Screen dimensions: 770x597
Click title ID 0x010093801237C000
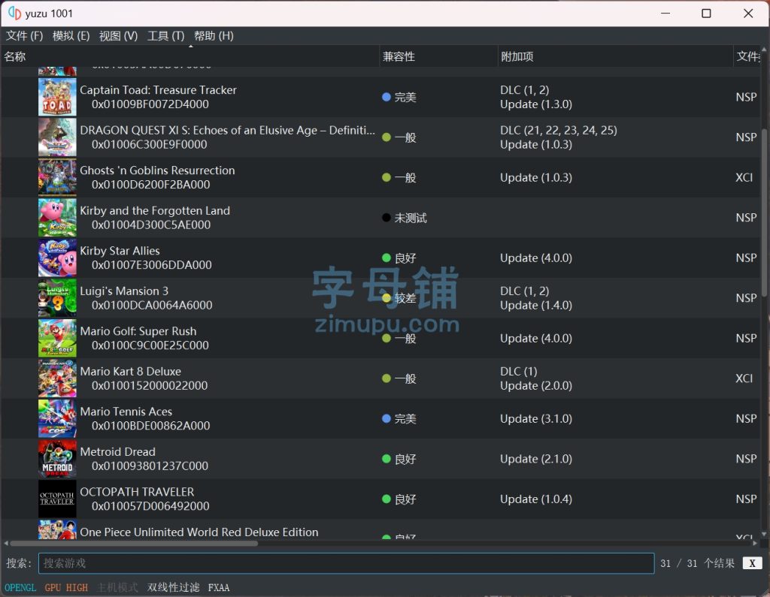click(x=150, y=466)
